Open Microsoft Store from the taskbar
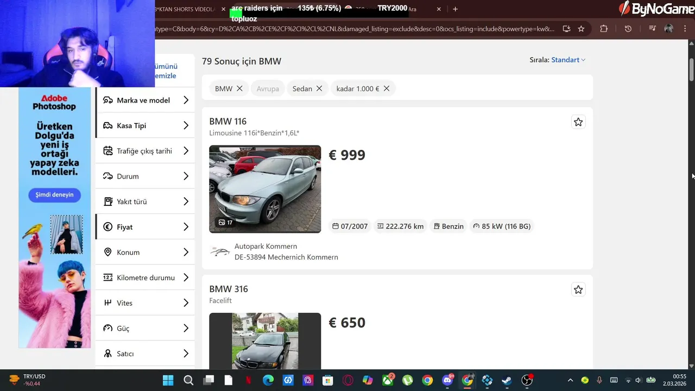 coord(328,380)
